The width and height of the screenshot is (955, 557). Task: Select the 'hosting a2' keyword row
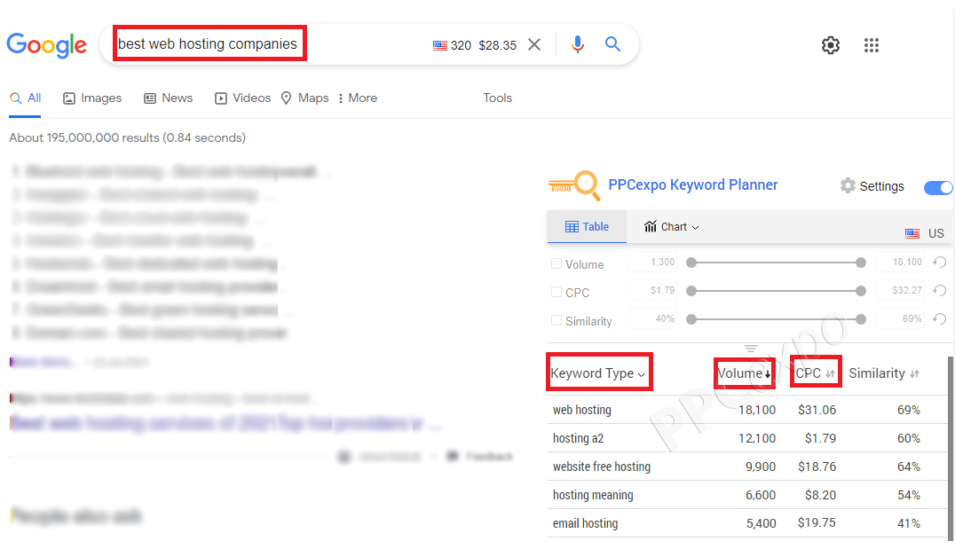(x=748, y=438)
